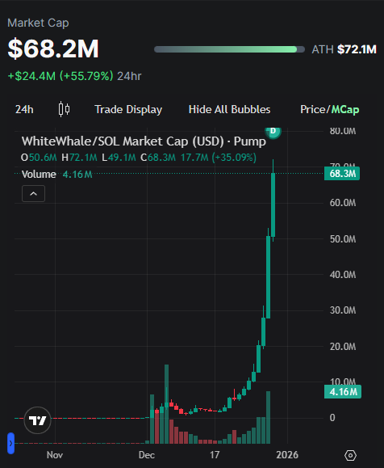Click the 60.0M price scale label
The height and width of the screenshot is (468, 384).
(x=343, y=203)
